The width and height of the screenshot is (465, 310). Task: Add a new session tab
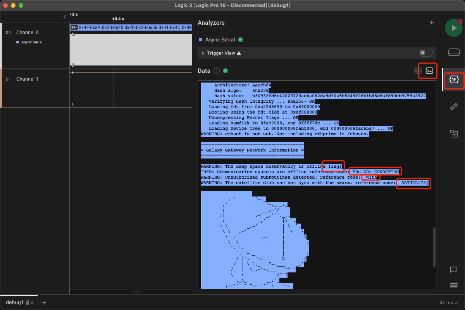coord(44,302)
